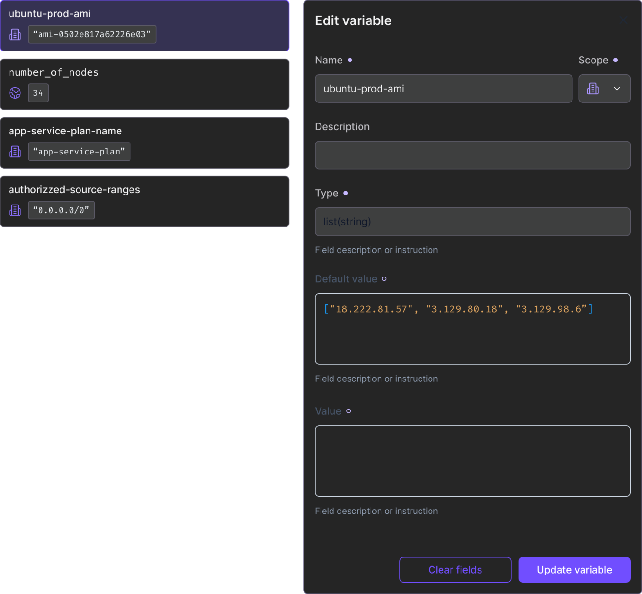Click the scope icon inside the Scope selector
This screenshot has width=642, height=594.
click(x=593, y=89)
